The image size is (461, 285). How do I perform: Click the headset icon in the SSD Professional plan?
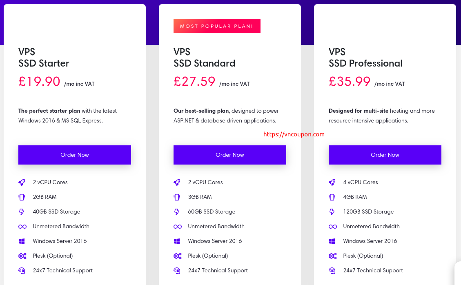pyautogui.click(x=332, y=271)
